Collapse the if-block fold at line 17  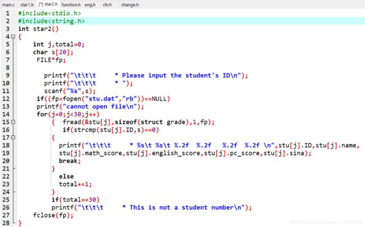tap(13, 138)
